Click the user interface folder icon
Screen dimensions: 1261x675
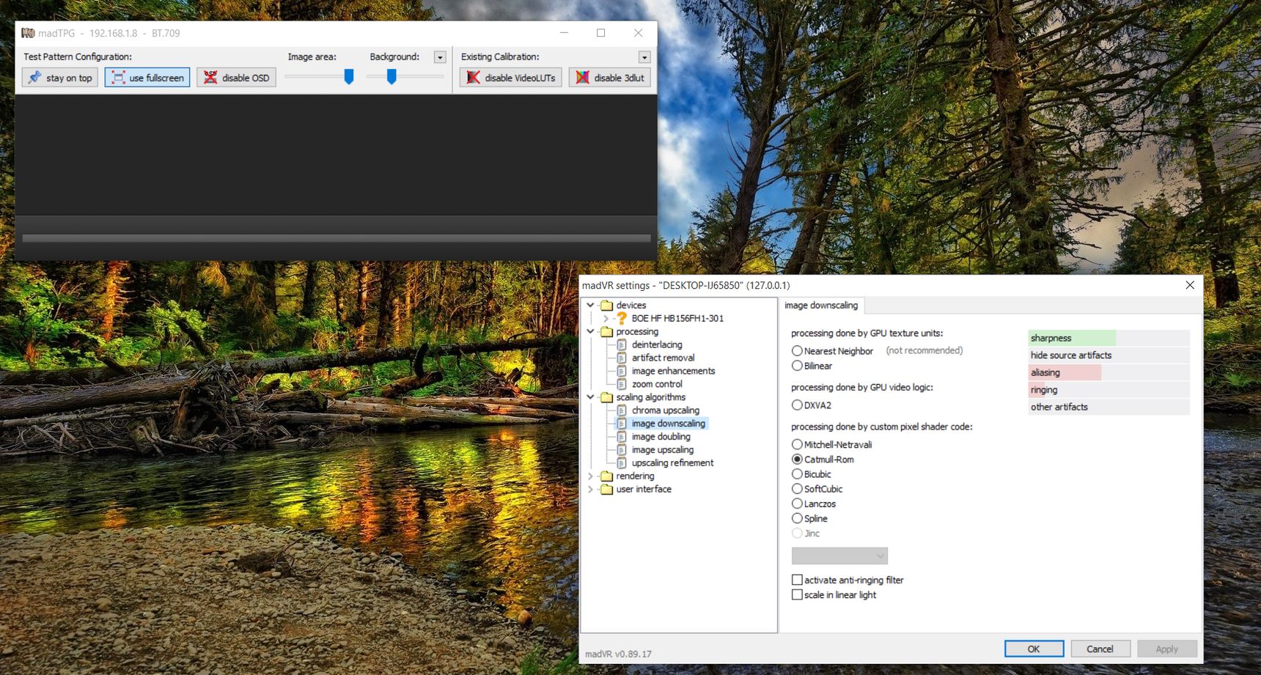click(606, 490)
